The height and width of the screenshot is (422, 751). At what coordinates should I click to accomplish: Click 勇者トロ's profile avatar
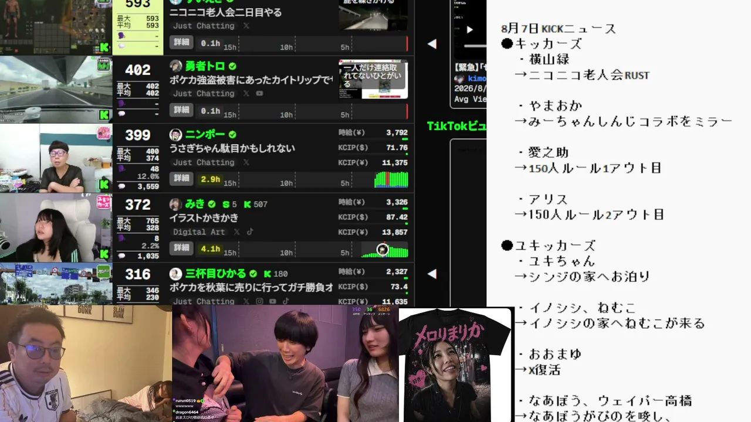point(175,66)
